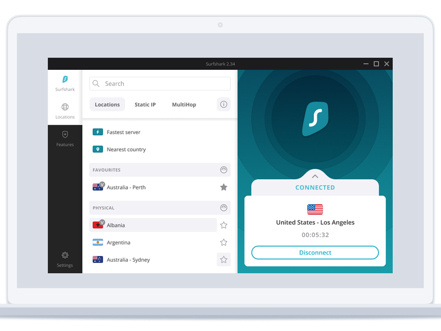Screen dimensions: 441x331
Task: Minimize the Surfshark window
Action: tap(366, 64)
